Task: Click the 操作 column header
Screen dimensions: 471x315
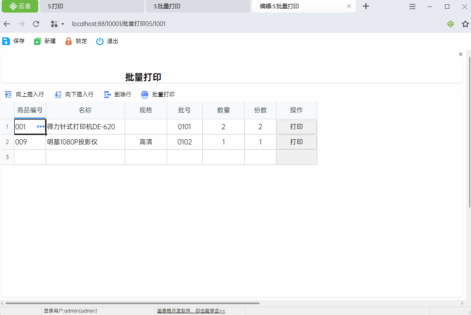Action: click(296, 110)
